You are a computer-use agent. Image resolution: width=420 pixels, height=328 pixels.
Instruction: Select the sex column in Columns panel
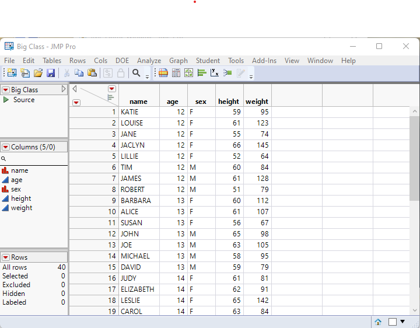[16, 189]
